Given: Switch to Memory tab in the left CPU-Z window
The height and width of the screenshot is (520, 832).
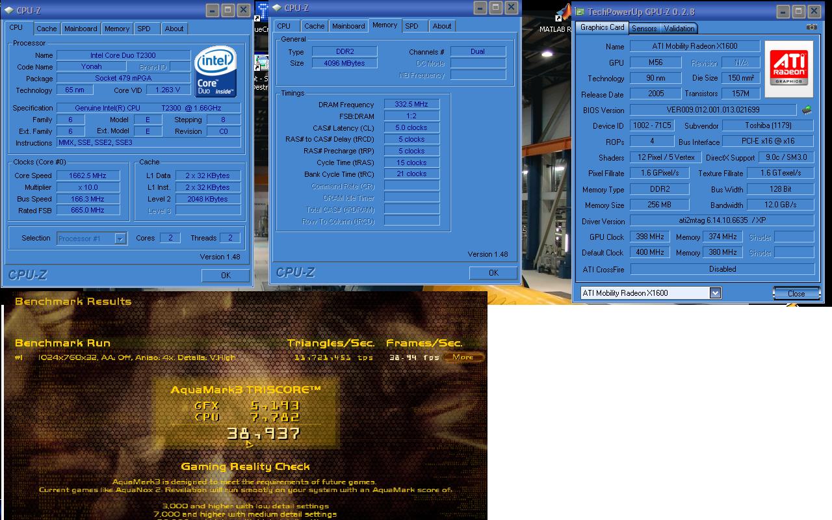Looking at the screenshot, I should tap(117, 29).
